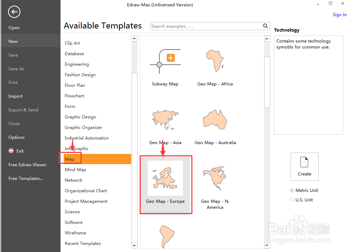Click the Create document icon button
The width and height of the screenshot is (350, 252).
(x=304, y=166)
